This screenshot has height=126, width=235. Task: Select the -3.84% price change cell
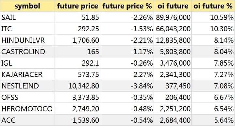click(x=127, y=86)
